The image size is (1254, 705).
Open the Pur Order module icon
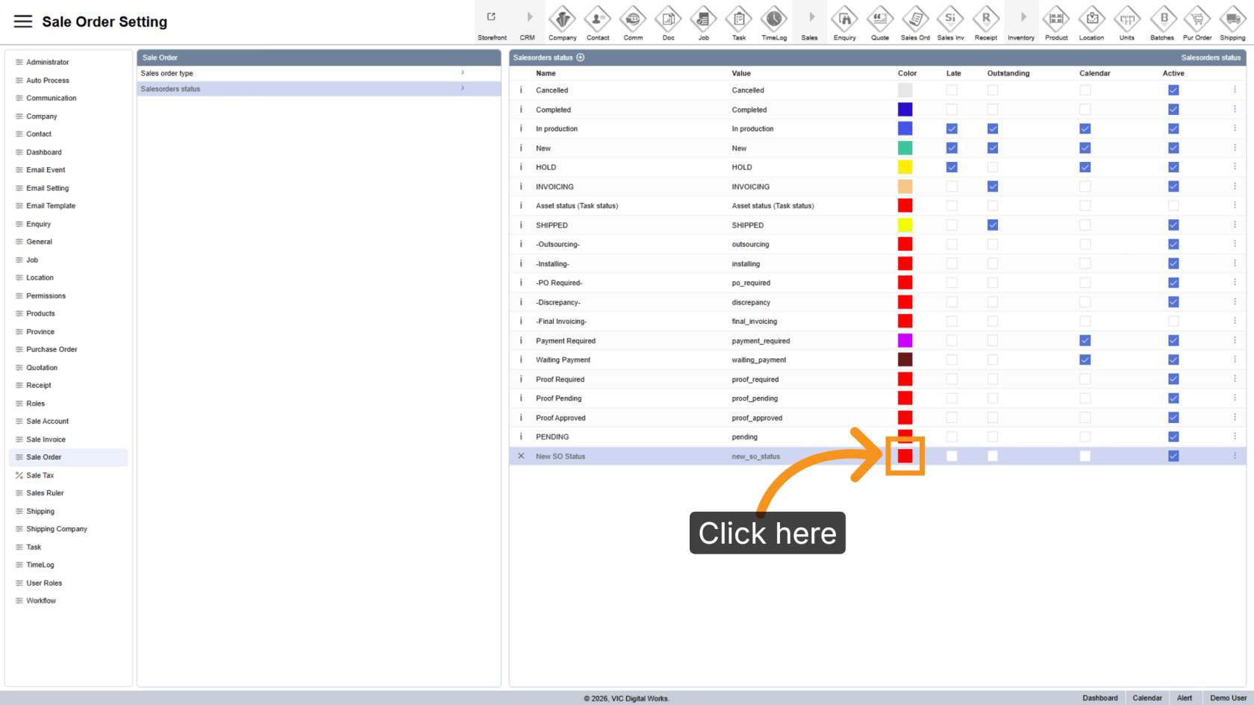point(1197,22)
